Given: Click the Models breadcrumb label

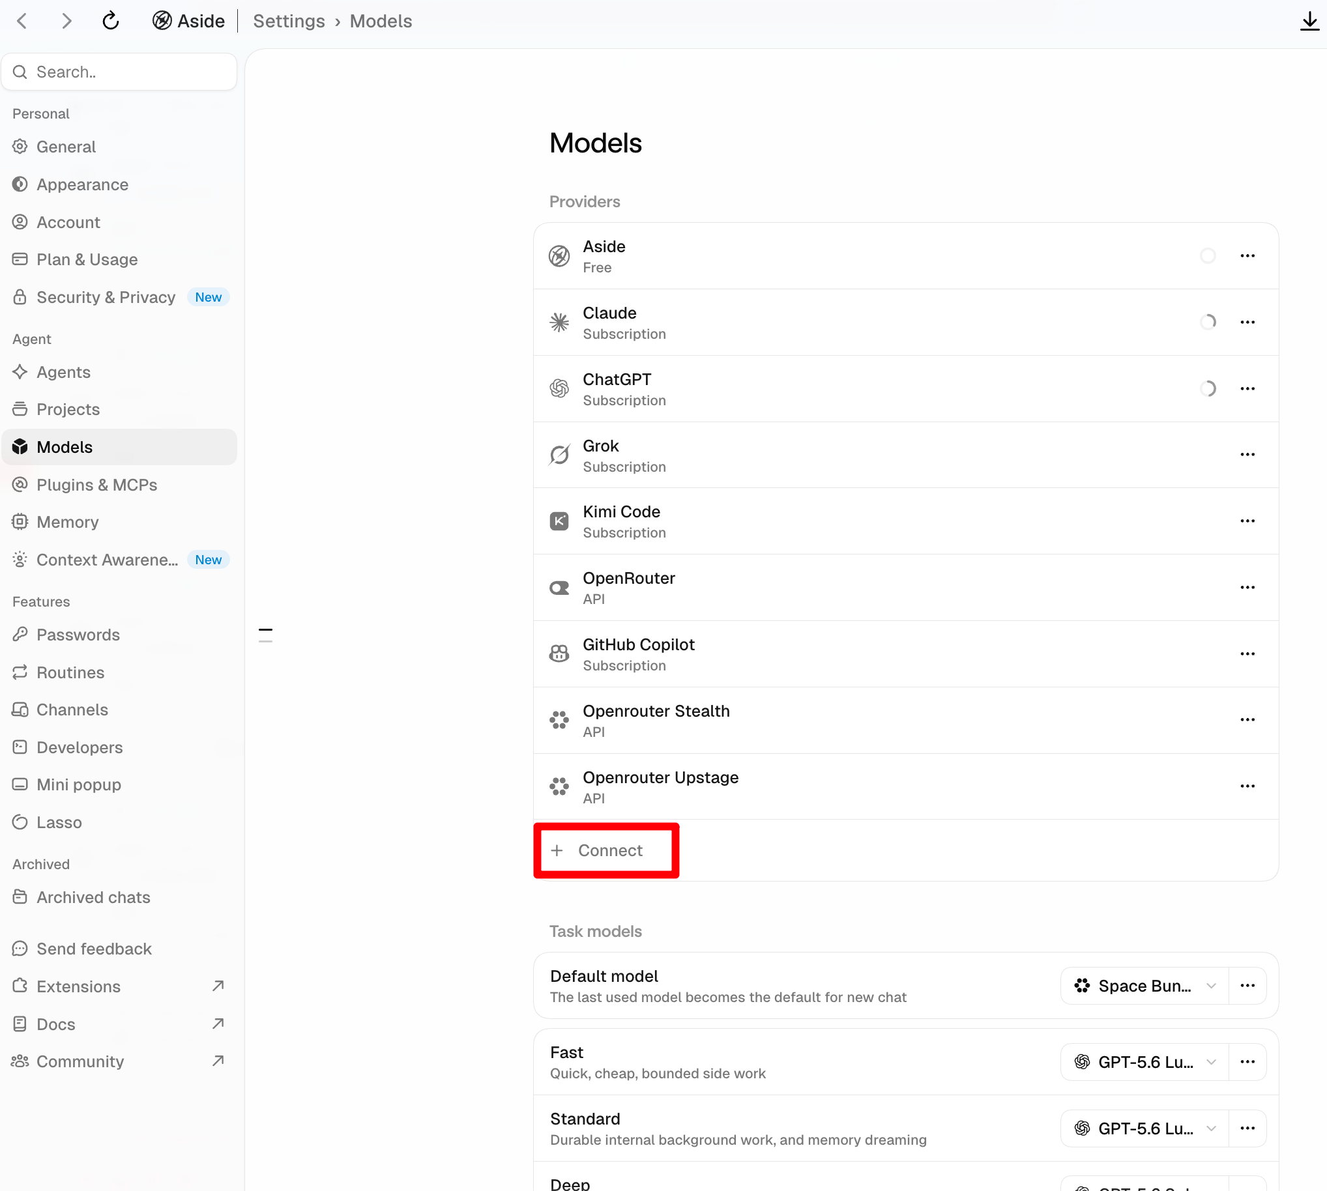Looking at the screenshot, I should point(381,21).
